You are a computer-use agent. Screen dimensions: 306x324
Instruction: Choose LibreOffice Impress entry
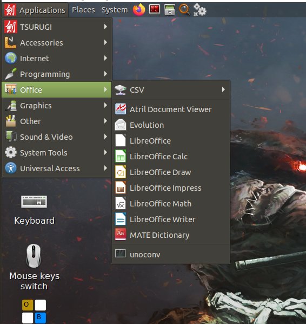click(x=171, y=188)
